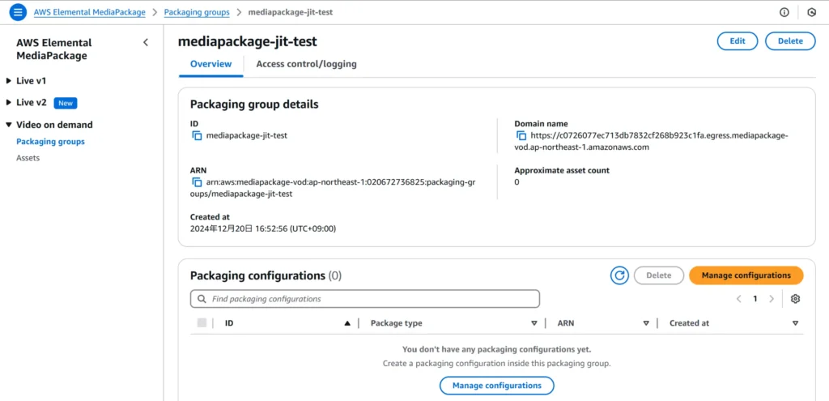Copy the Domain name URL
Viewport: 829px width, 401px height.
(521, 136)
